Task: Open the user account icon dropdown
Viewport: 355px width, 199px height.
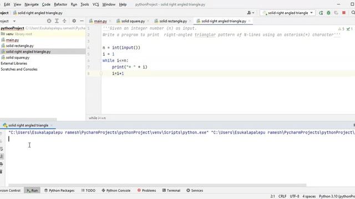Action: (250, 13)
